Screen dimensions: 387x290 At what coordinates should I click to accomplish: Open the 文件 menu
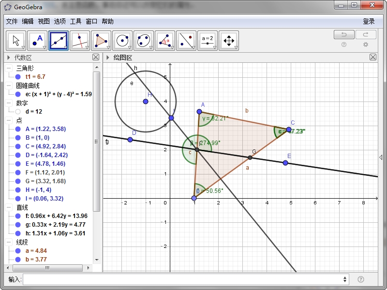12,21
